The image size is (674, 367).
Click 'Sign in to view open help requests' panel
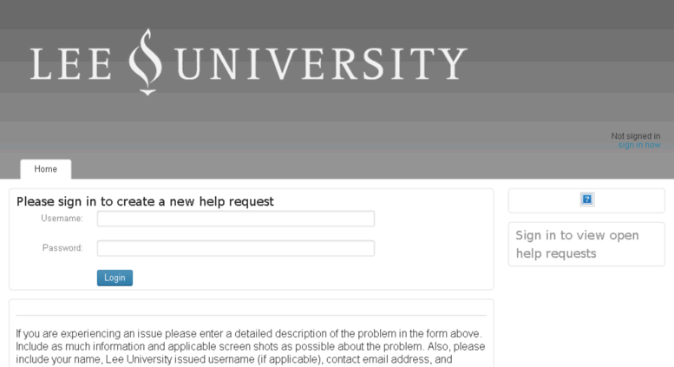586,244
